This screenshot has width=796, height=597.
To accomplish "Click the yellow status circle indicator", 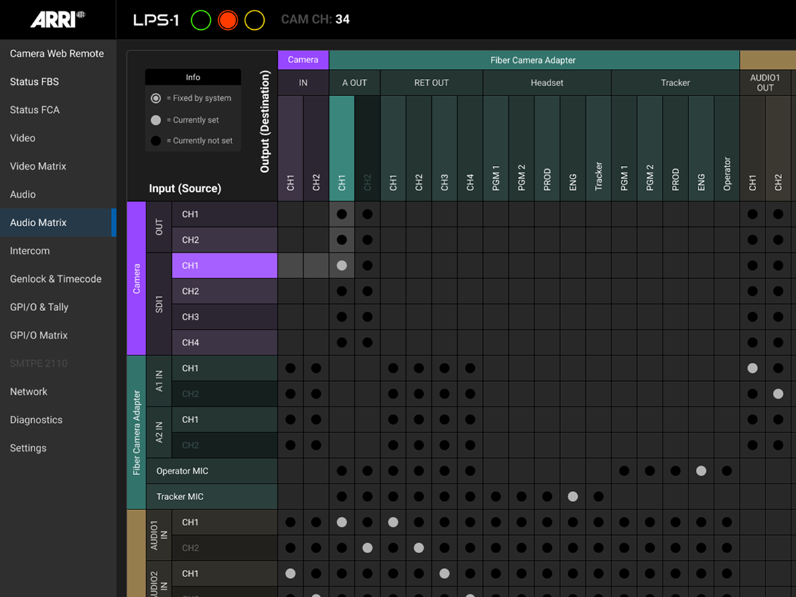I will point(255,20).
